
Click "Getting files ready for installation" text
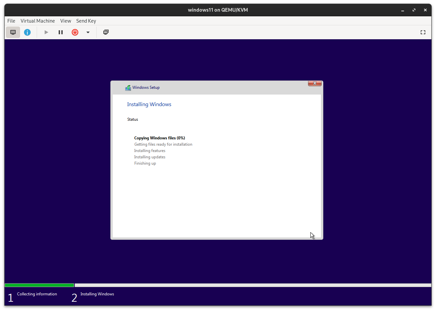[163, 144]
